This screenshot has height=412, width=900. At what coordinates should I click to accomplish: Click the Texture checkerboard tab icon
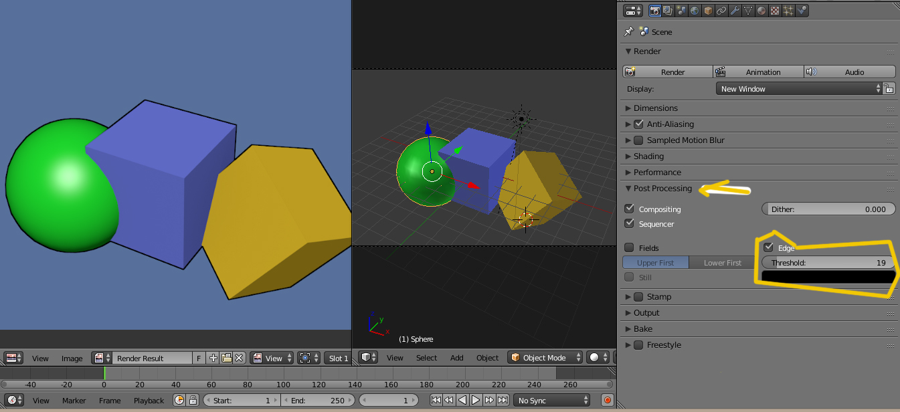tap(774, 11)
